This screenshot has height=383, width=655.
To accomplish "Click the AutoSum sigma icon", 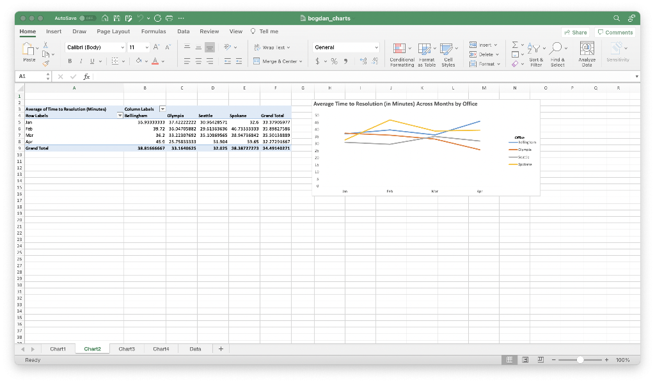I will click(x=515, y=45).
